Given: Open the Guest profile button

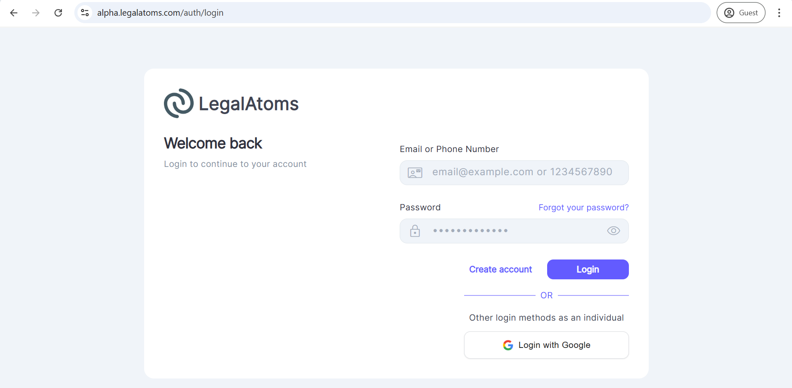Looking at the screenshot, I should click(x=741, y=13).
